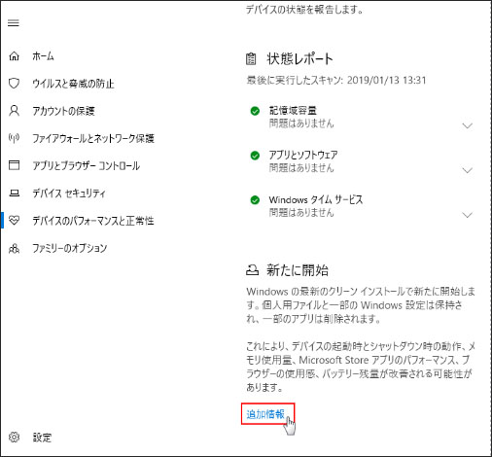The image size is (492, 457).
Task: Select the laptop icon for device security
Action: click(14, 193)
